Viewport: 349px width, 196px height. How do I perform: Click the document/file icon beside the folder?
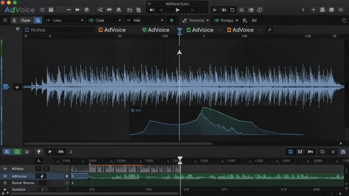pyautogui.click(x=138, y=10)
